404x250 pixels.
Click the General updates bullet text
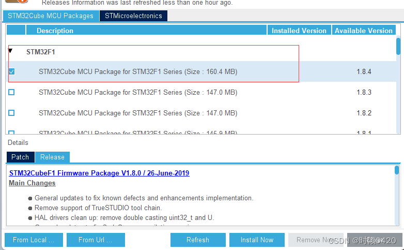[144, 198]
